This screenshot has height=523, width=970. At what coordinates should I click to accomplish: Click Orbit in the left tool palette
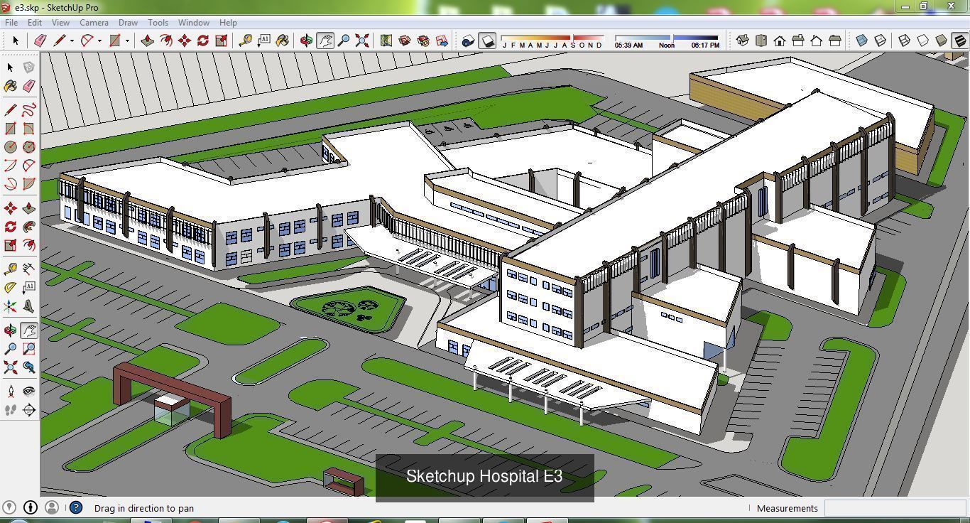click(x=11, y=330)
